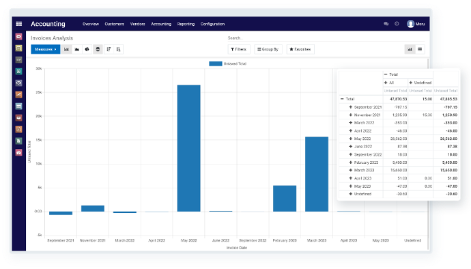Open the Vendors menu
The height and width of the screenshot is (269, 471).
(138, 24)
